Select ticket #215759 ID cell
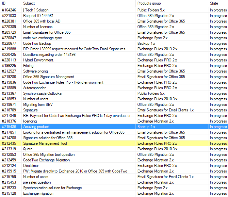The width and height of the screenshot is (228, 197). 9,177
